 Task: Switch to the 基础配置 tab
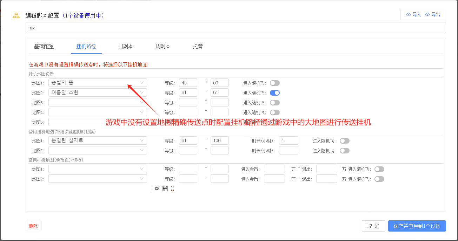(44, 46)
